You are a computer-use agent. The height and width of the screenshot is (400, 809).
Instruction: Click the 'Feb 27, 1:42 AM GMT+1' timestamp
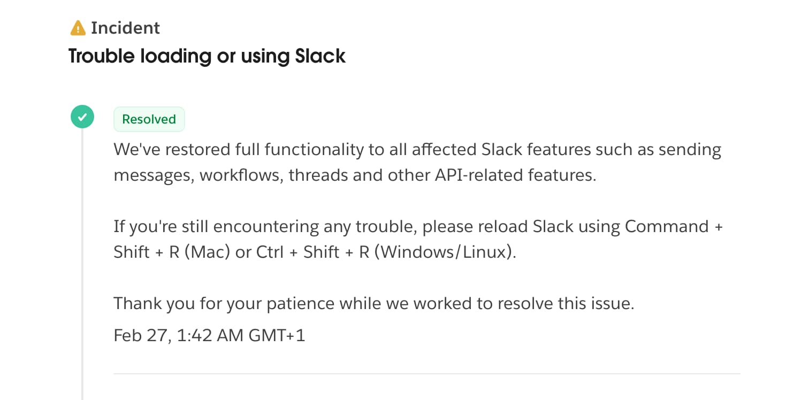209,335
